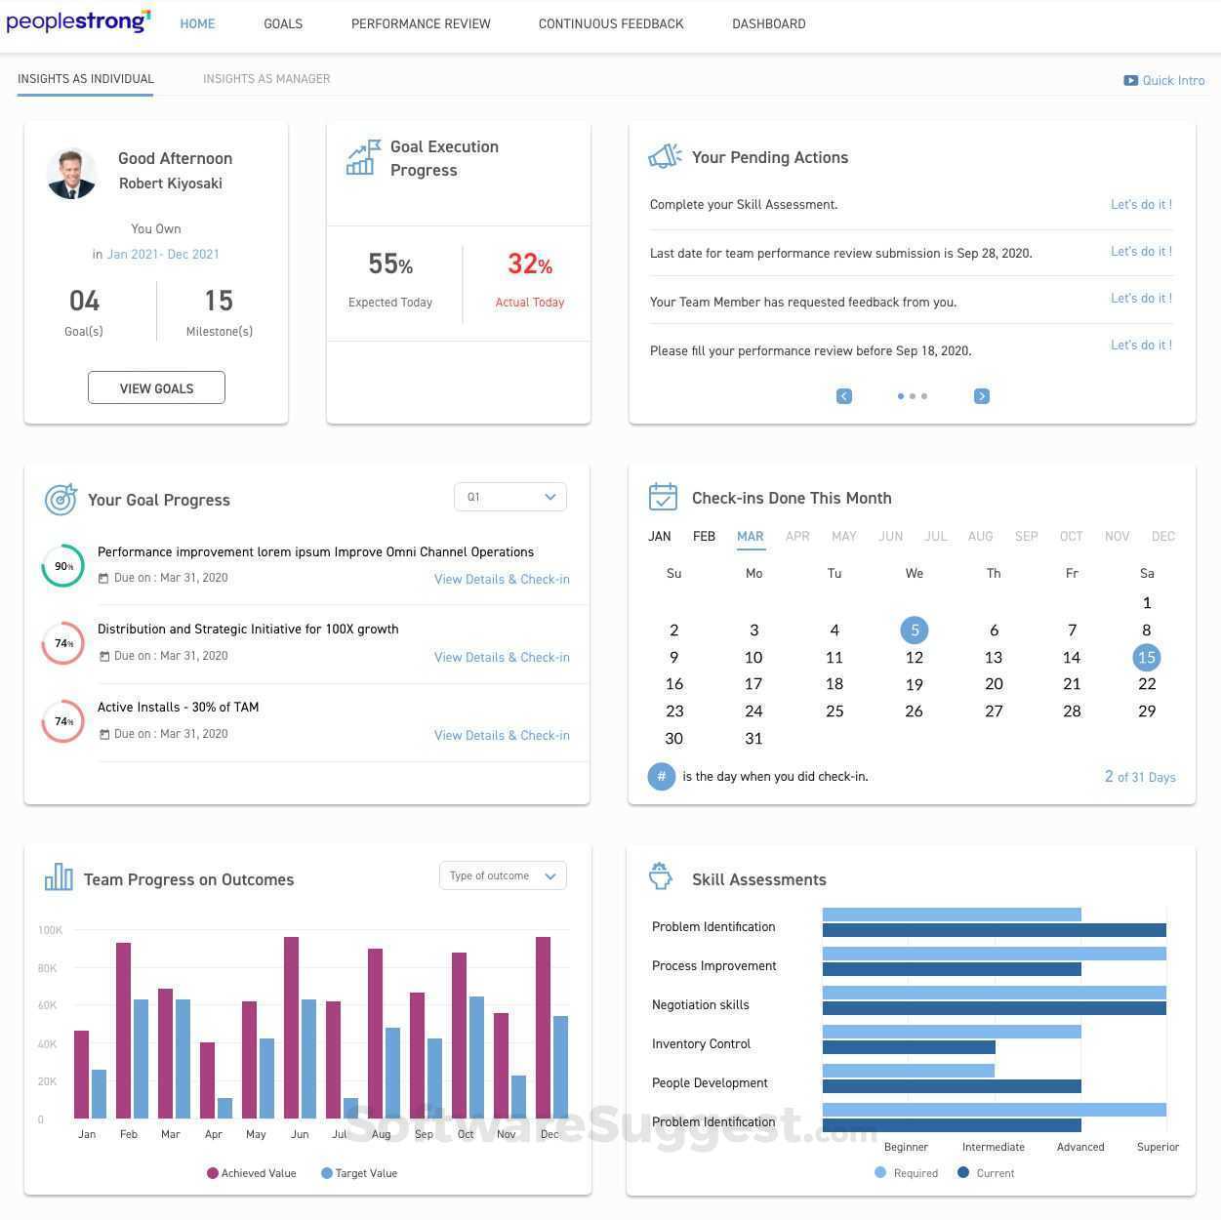The width and height of the screenshot is (1221, 1220).
Task: Click the calendar icon beside Check-ins Done This Month
Action: click(663, 497)
